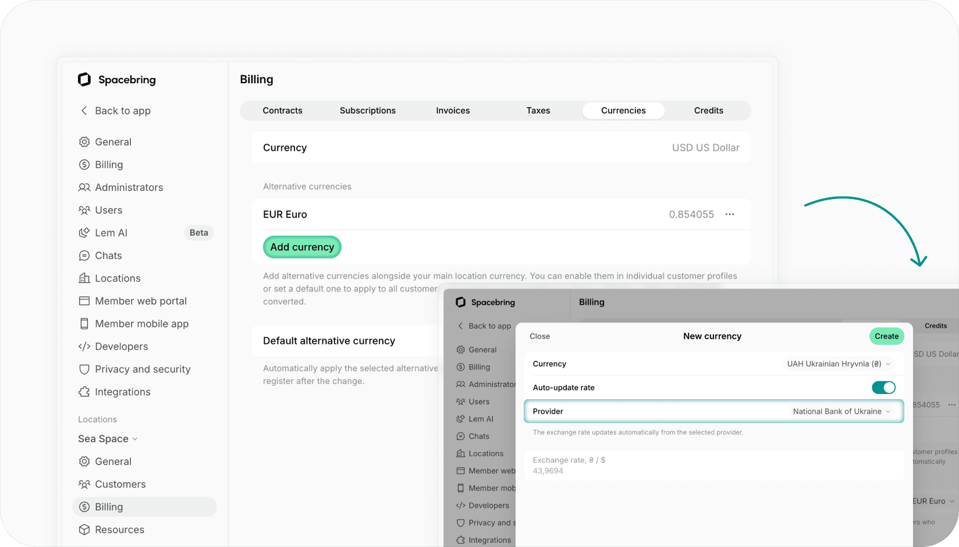Screen dimensions: 959x547
Task: Click the Spacebring logo icon in main sidebar
Action: tap(84, 79)
